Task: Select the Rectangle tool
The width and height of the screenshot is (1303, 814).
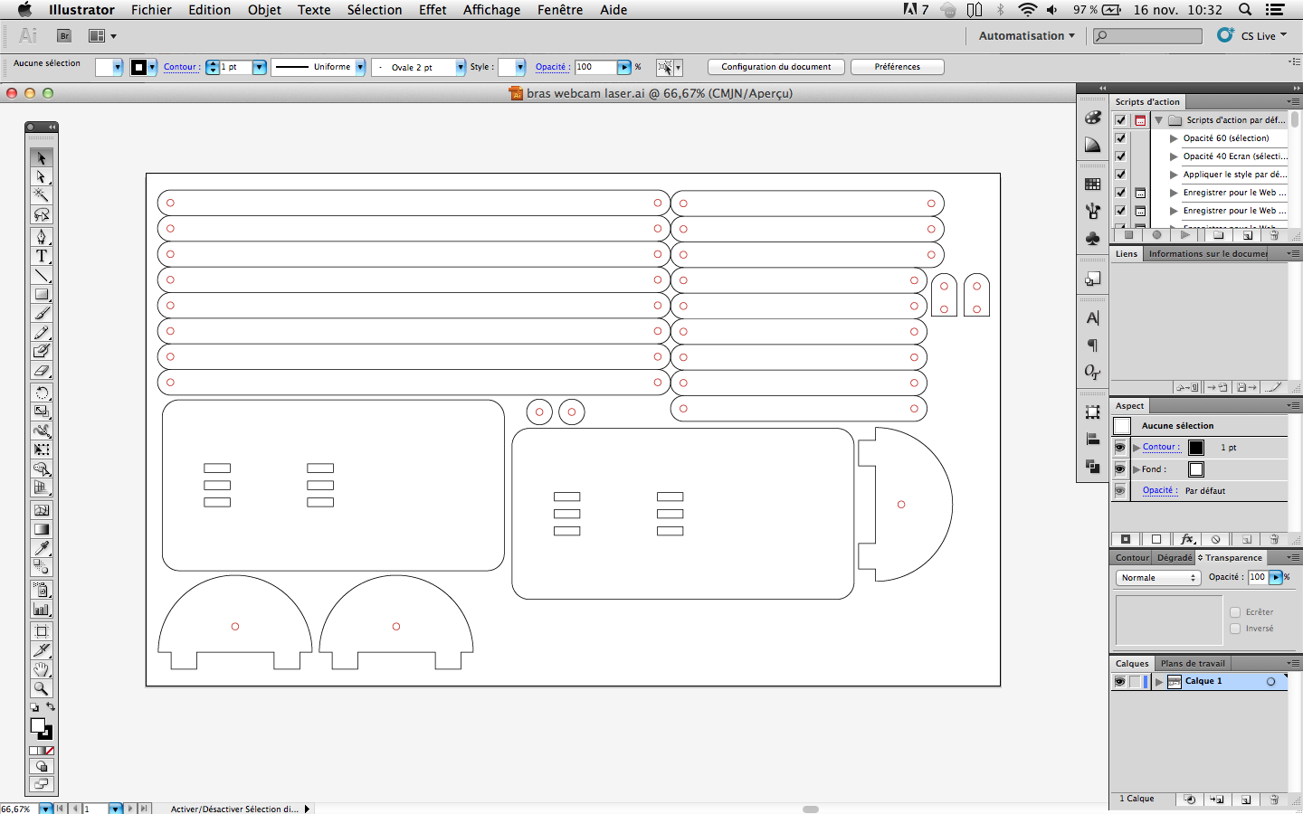Action: coord(42,294)
